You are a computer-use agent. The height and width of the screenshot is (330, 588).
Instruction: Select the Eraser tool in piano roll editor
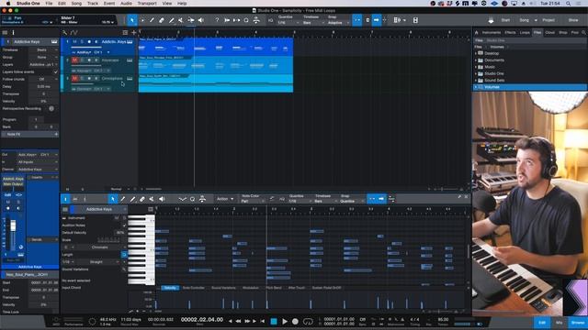(142, 199)
